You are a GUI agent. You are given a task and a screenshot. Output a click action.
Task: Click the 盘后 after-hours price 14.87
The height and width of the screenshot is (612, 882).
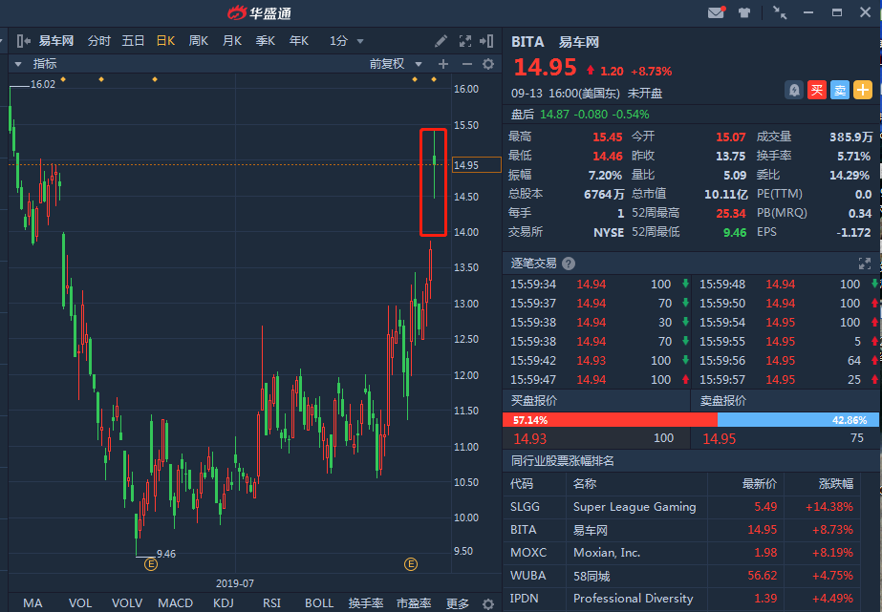click(x=554, y=115)
